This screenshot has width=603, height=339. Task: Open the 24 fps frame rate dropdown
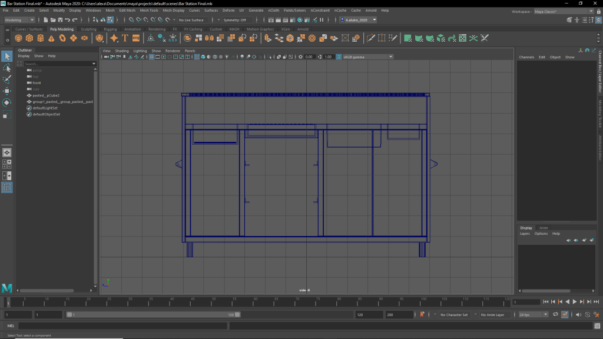point(533,315)
